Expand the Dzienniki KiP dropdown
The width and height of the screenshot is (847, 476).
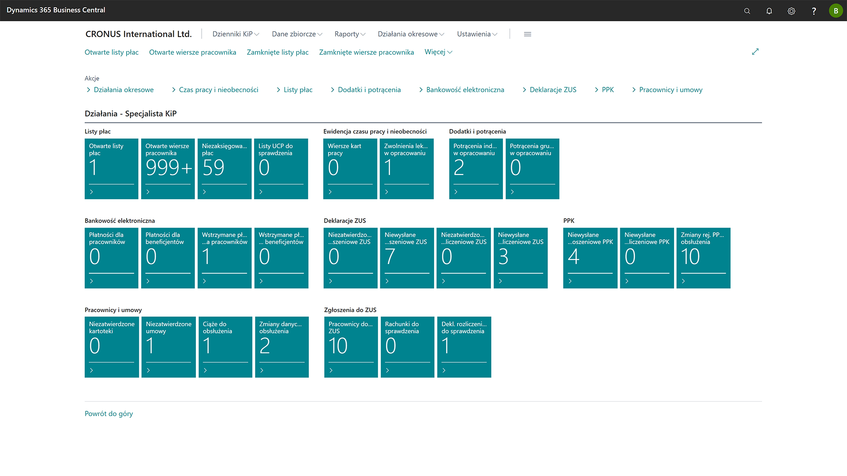point(236,34)
